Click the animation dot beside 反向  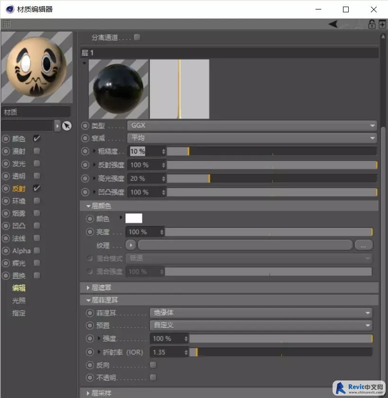pos(90,365)
